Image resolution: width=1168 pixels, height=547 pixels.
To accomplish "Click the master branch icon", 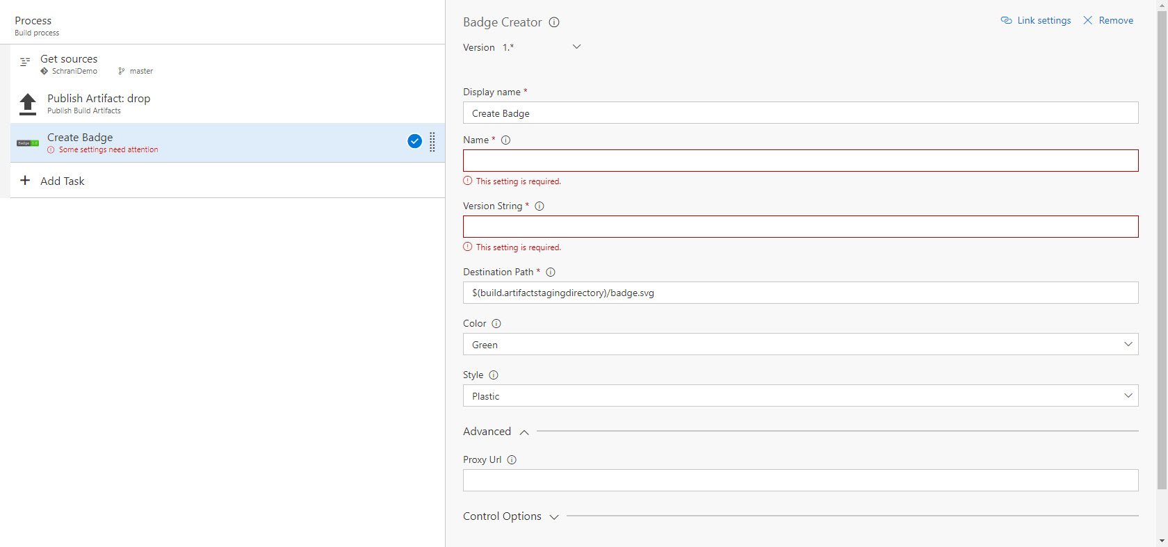I will click(122, 71).
